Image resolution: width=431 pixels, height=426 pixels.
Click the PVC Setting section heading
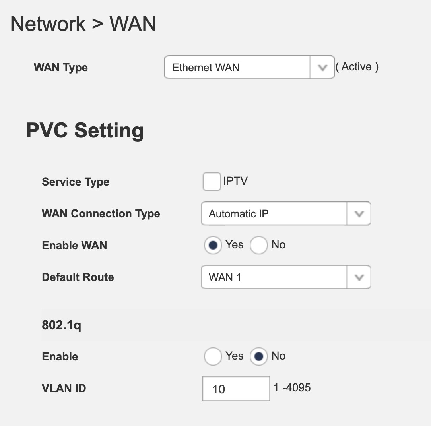(85, 130)
